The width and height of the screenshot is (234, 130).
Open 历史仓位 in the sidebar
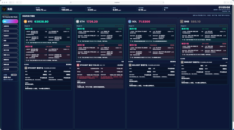(10, 31)
